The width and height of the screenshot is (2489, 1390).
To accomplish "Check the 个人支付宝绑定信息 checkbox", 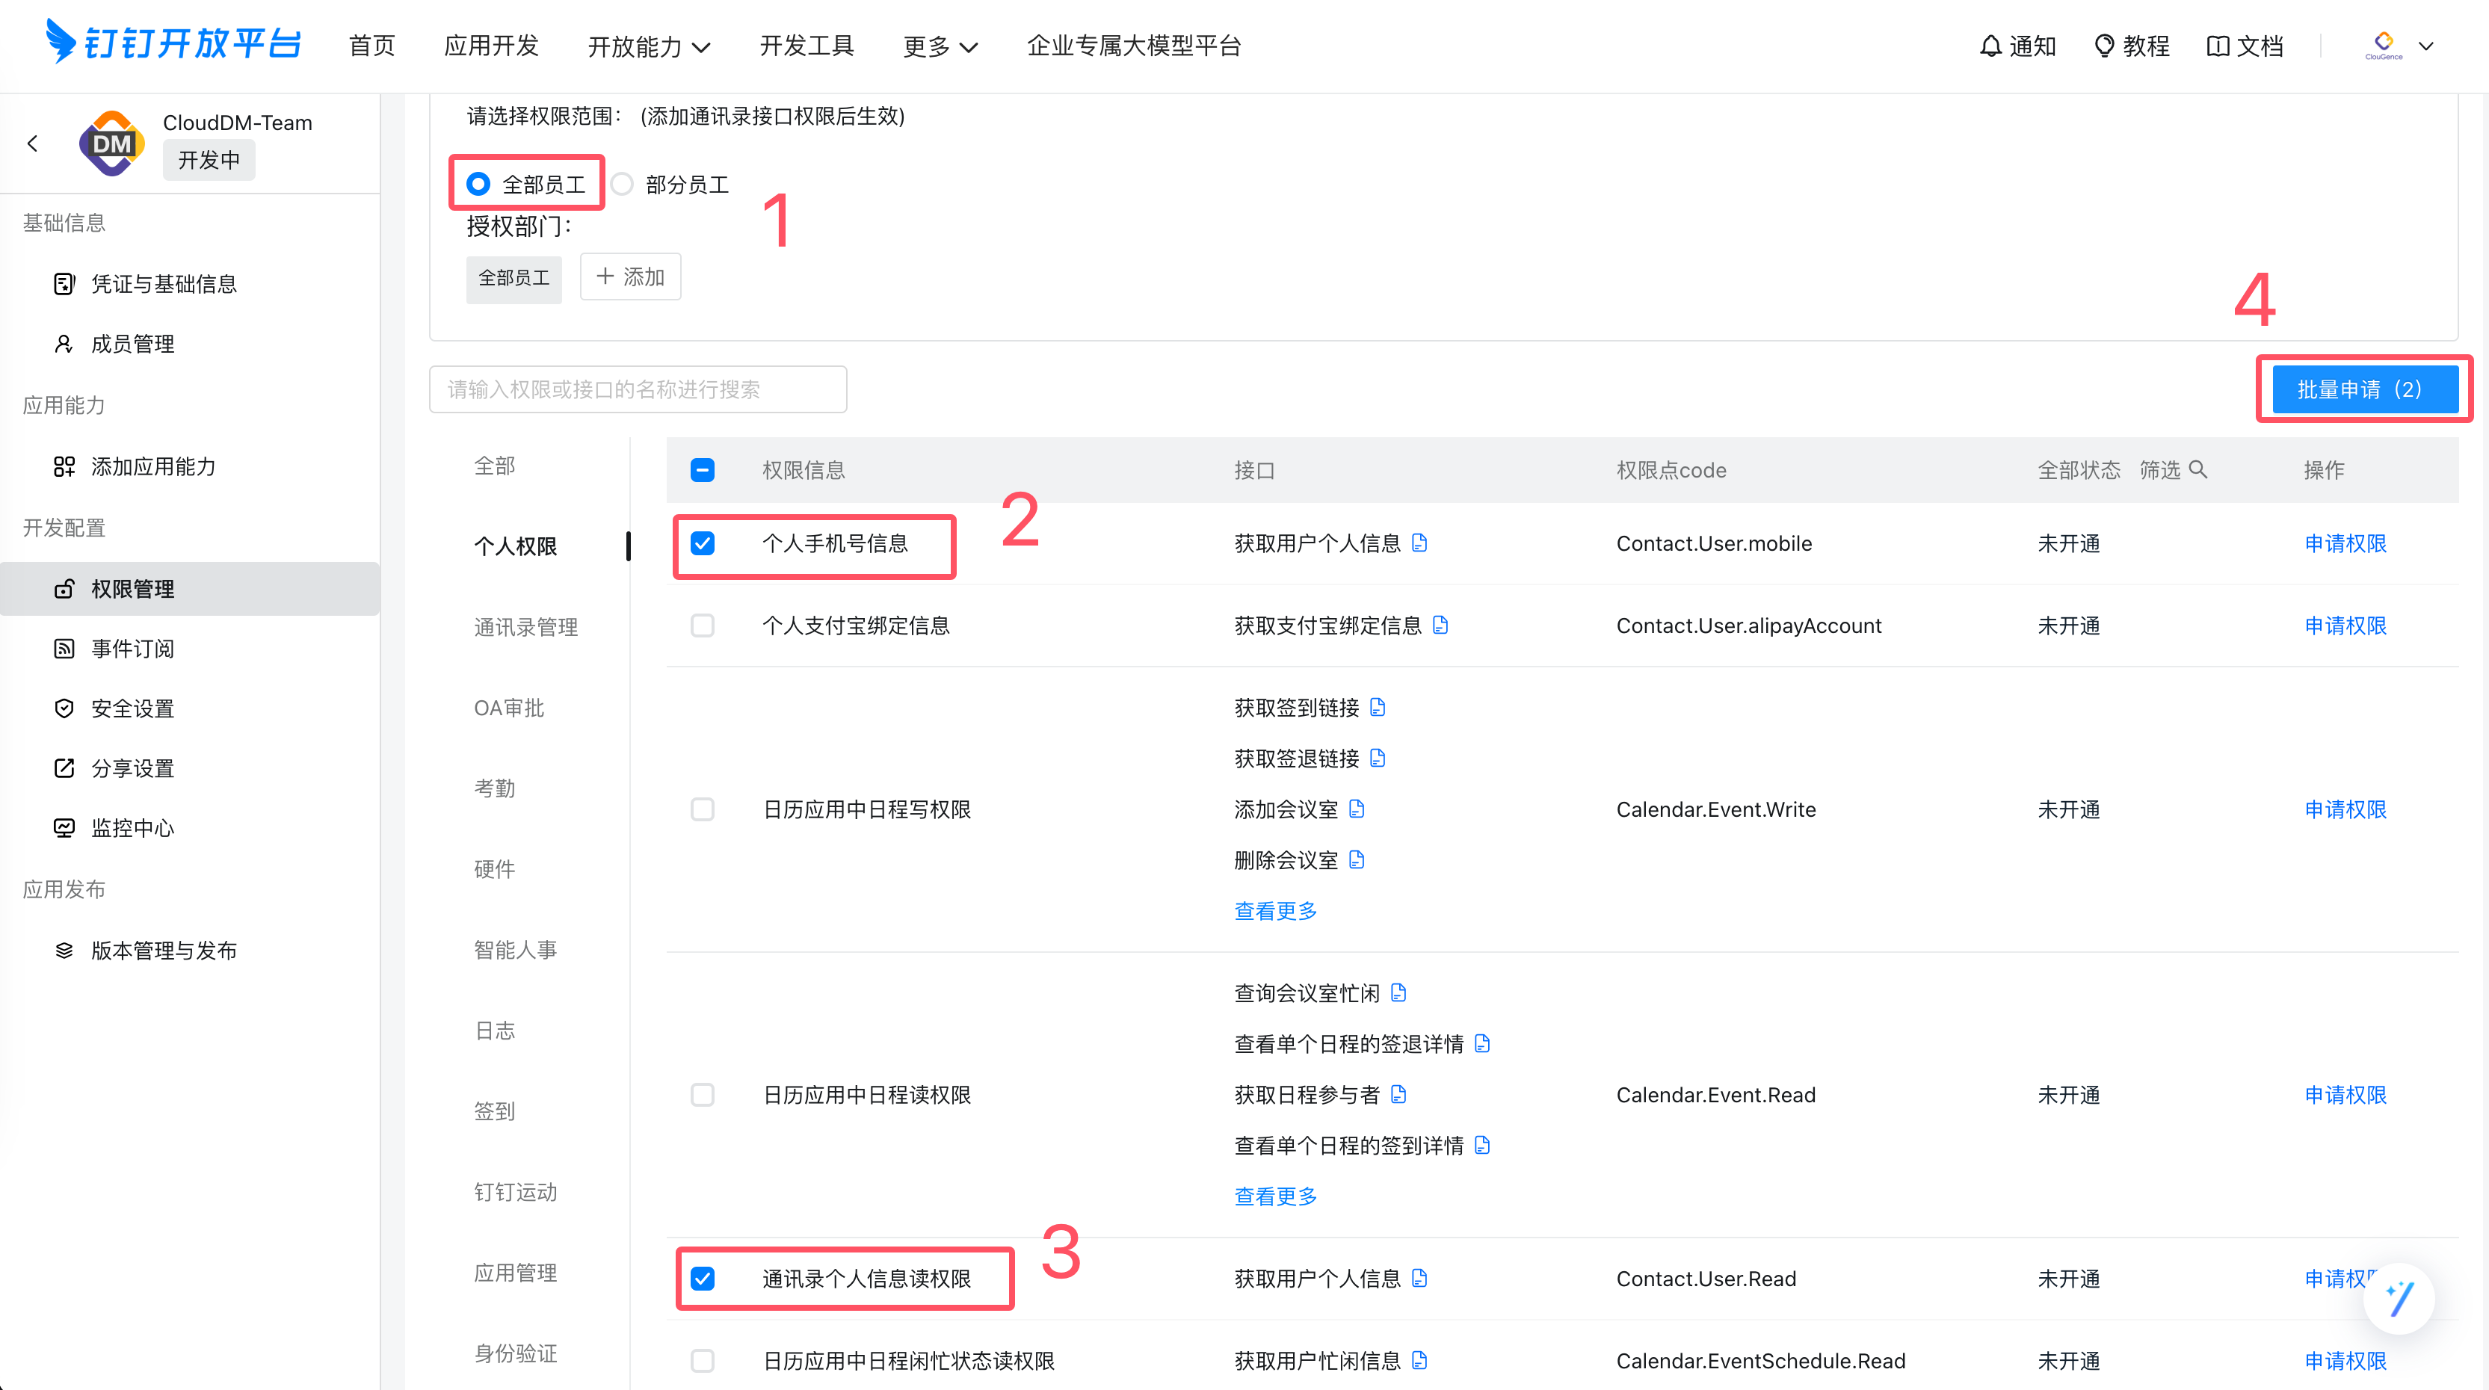I will [x=703, y=625].
